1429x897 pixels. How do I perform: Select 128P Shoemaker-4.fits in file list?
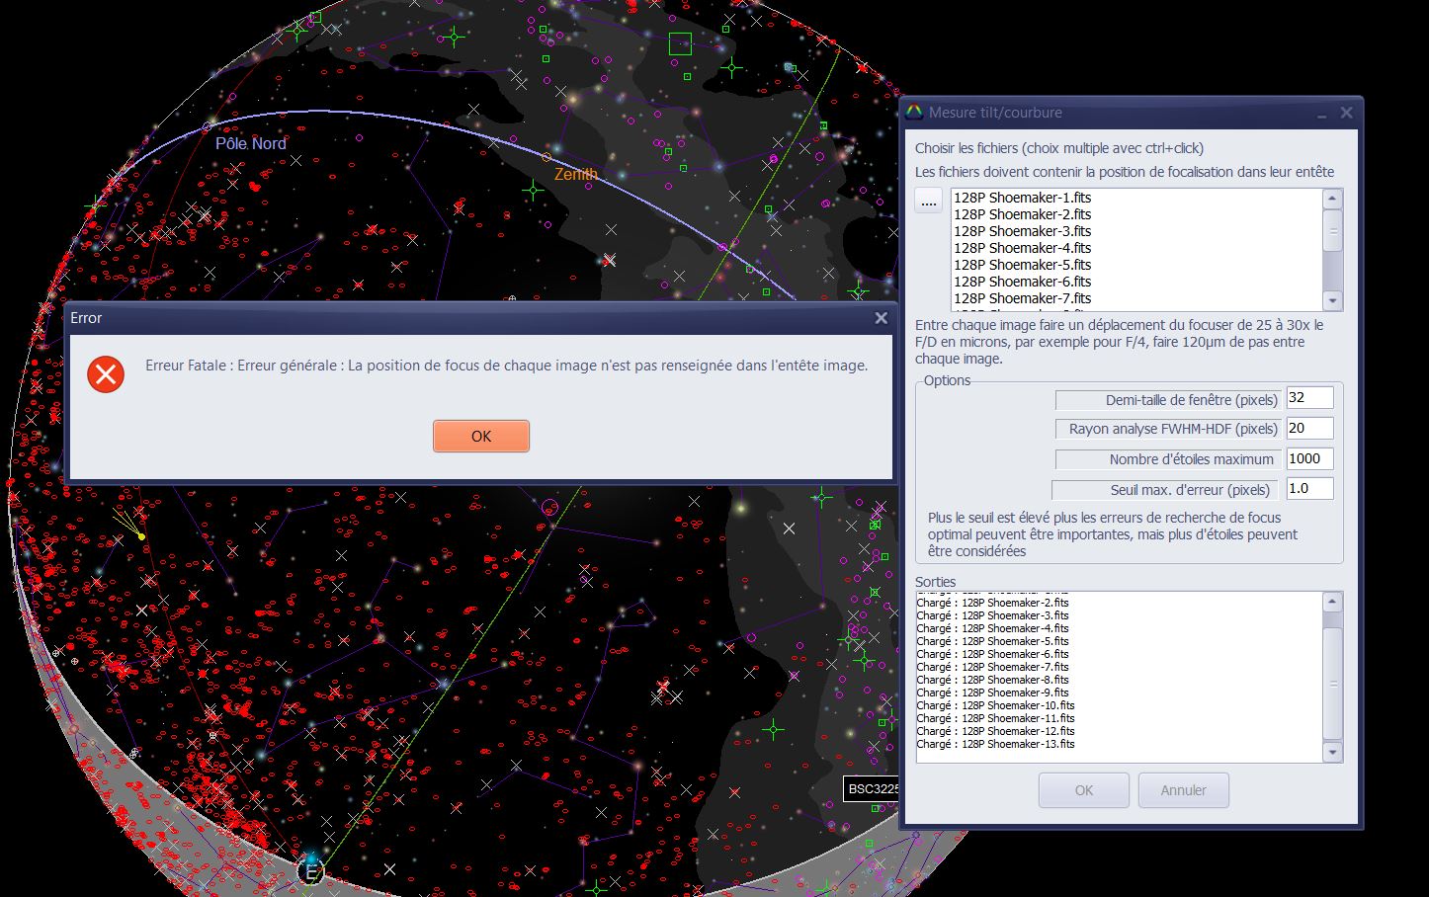click(1022, 248)
